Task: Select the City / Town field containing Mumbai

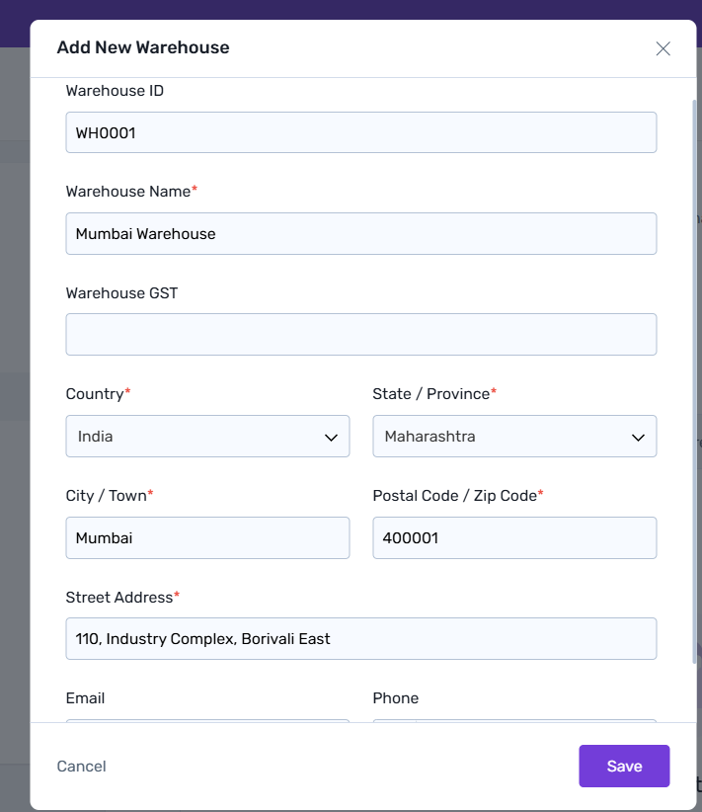Action: click(x=207, y=538)
